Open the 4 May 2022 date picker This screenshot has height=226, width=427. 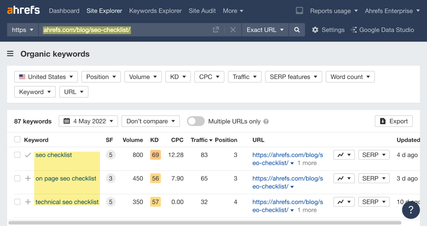pos(88,121)
